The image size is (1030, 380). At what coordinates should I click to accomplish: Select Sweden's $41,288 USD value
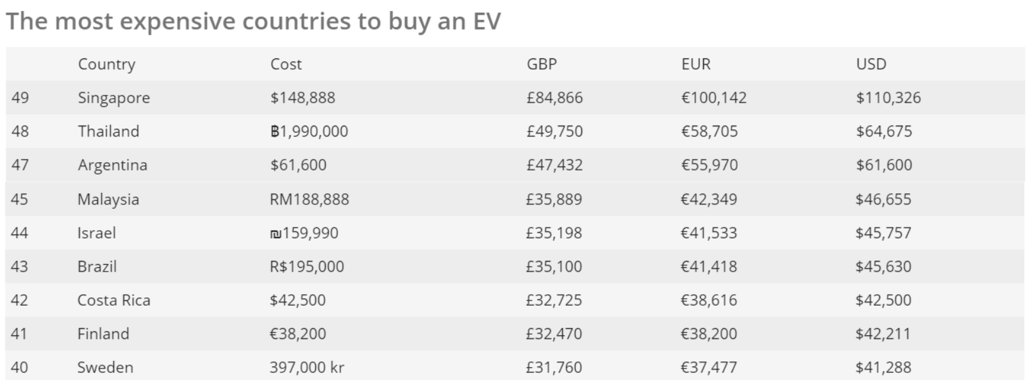[883, 367]
